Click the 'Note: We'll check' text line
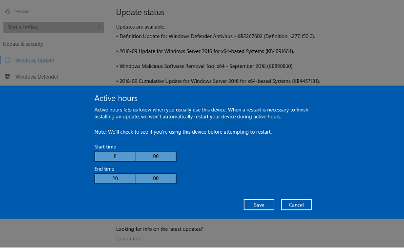Viewport: 404px width, 248px height. [183, 132]
